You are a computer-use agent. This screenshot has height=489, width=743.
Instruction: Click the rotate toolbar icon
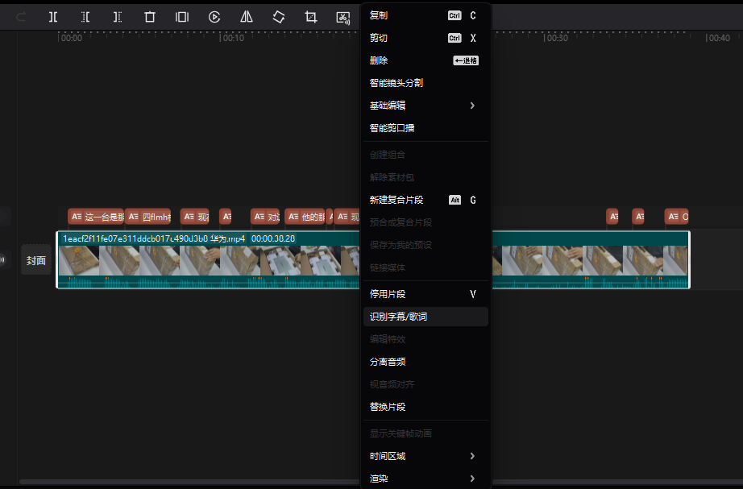[279, 17]
